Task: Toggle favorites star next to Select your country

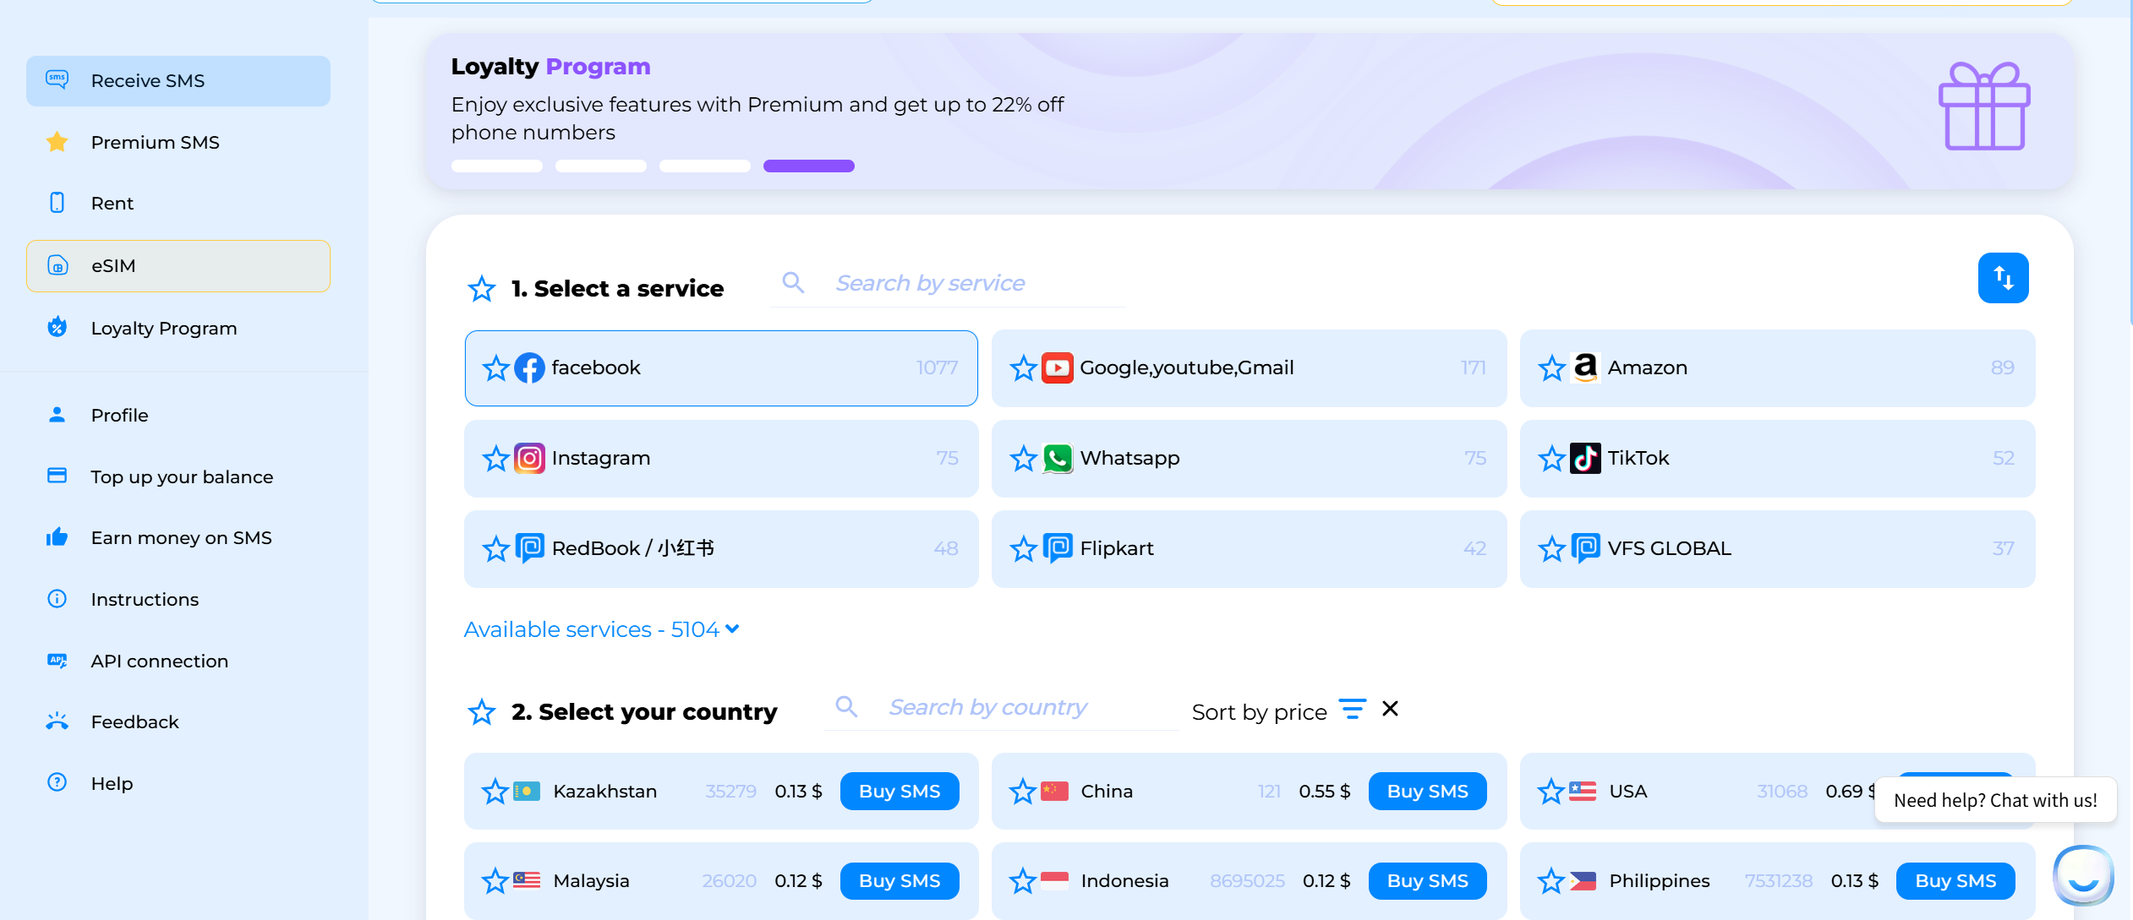Action: tap(482, 712)
